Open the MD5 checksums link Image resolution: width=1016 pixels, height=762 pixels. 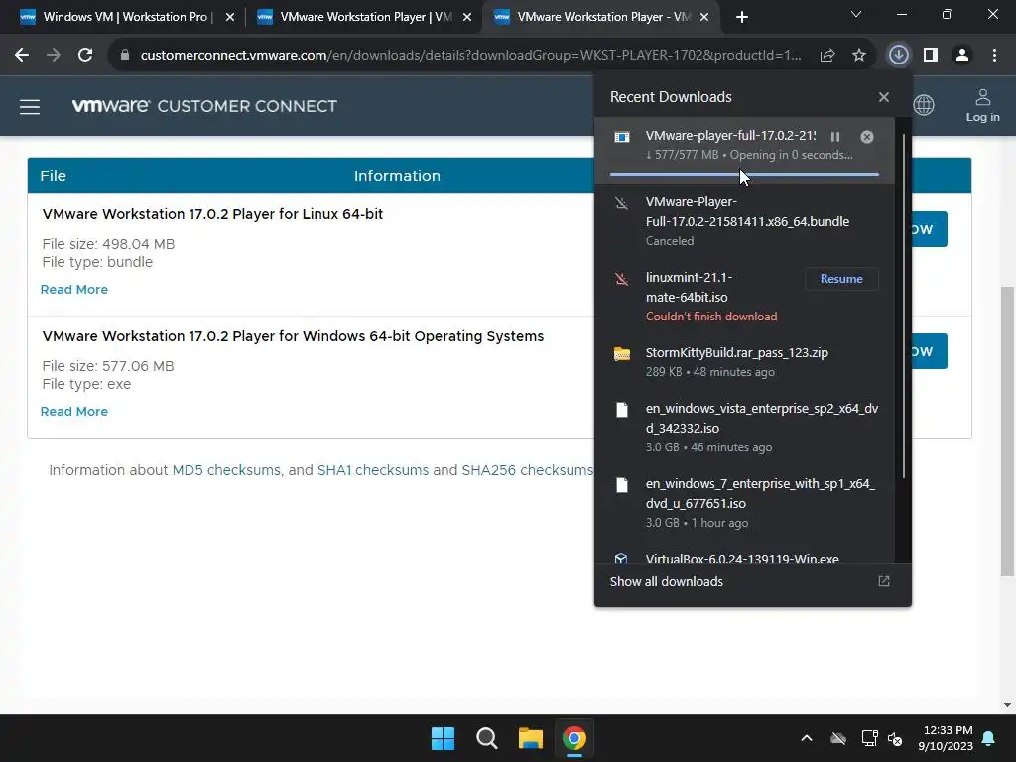pos(227,470)
